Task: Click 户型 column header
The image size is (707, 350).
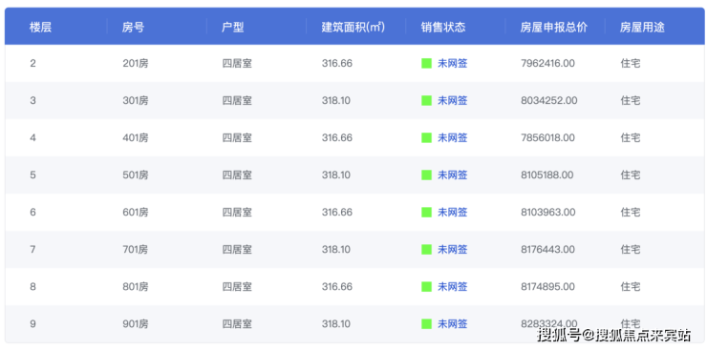Action: (233, 28)
